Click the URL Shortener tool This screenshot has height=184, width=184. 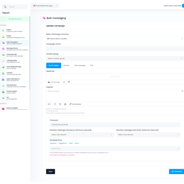click(x=75, y=104)
